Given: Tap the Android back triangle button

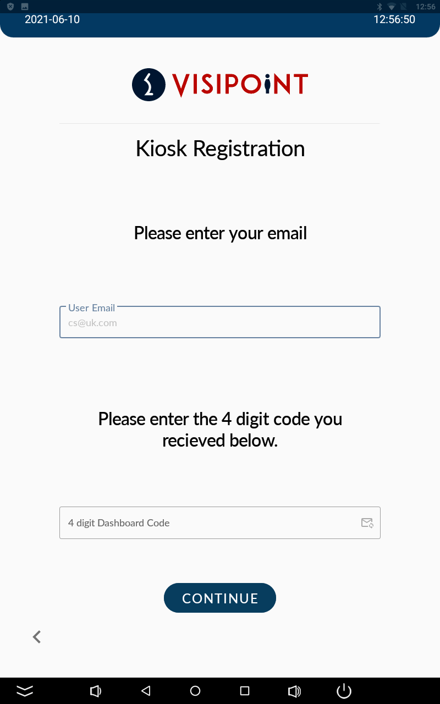Looking at the screenshot, I should (x=146, y=691).
